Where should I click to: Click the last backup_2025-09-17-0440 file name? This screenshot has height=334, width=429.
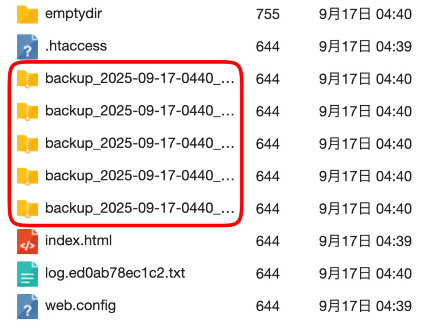pyautogui.click(x=140, y=208)
